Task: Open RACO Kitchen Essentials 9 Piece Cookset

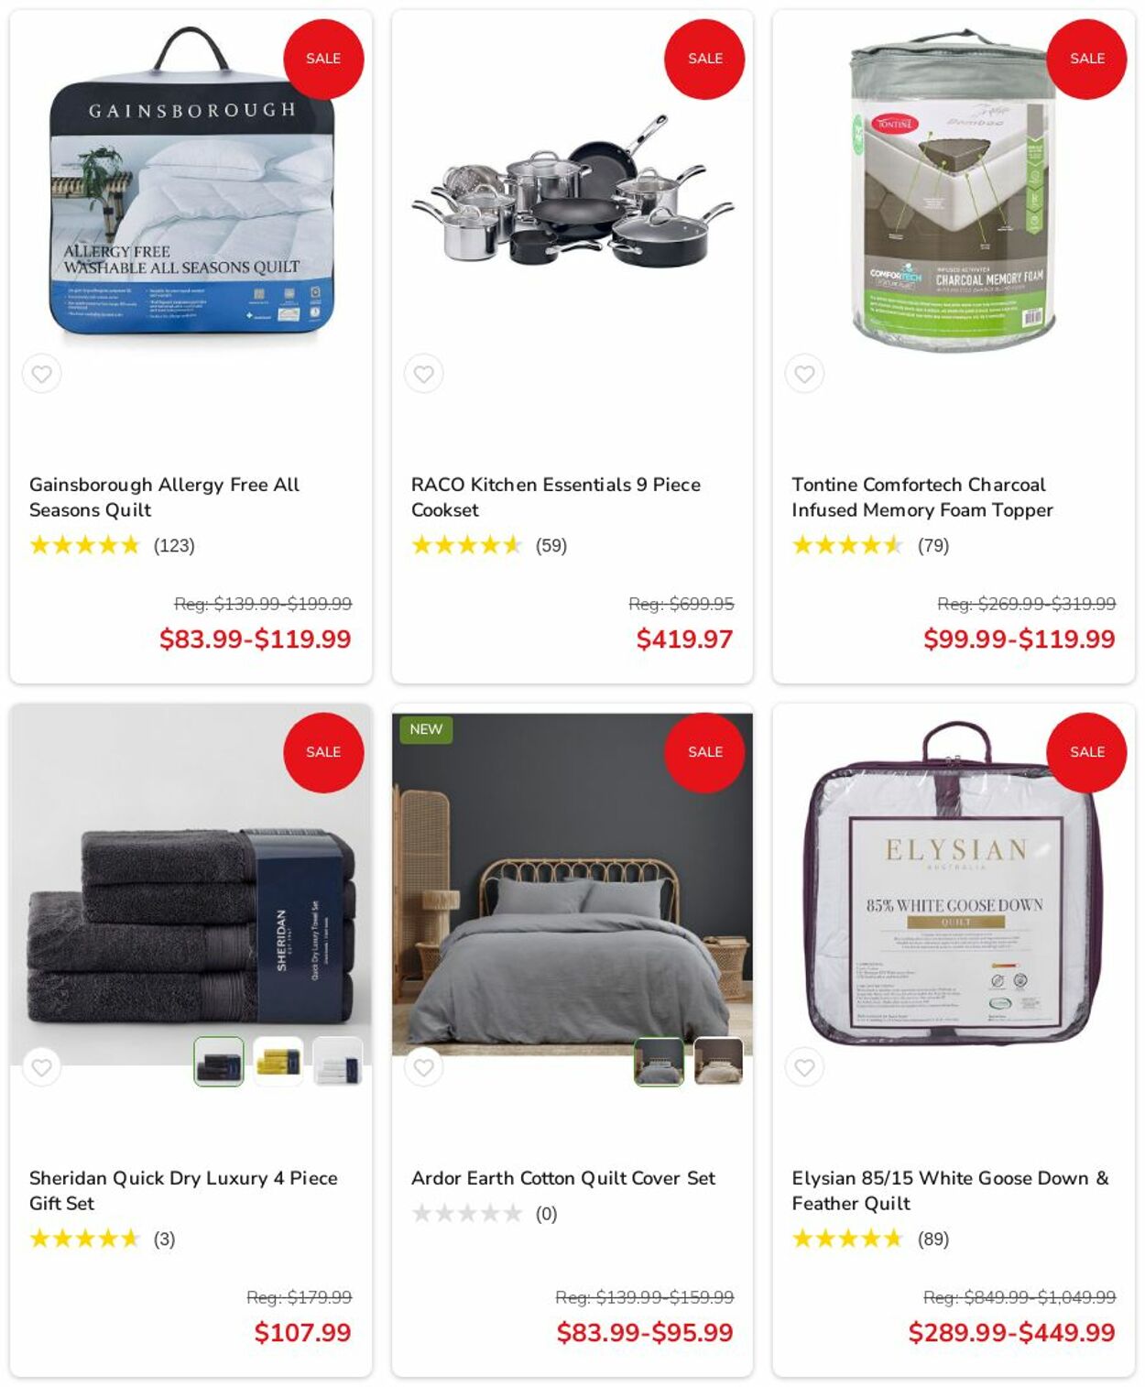Action: (x=556, y=497)
